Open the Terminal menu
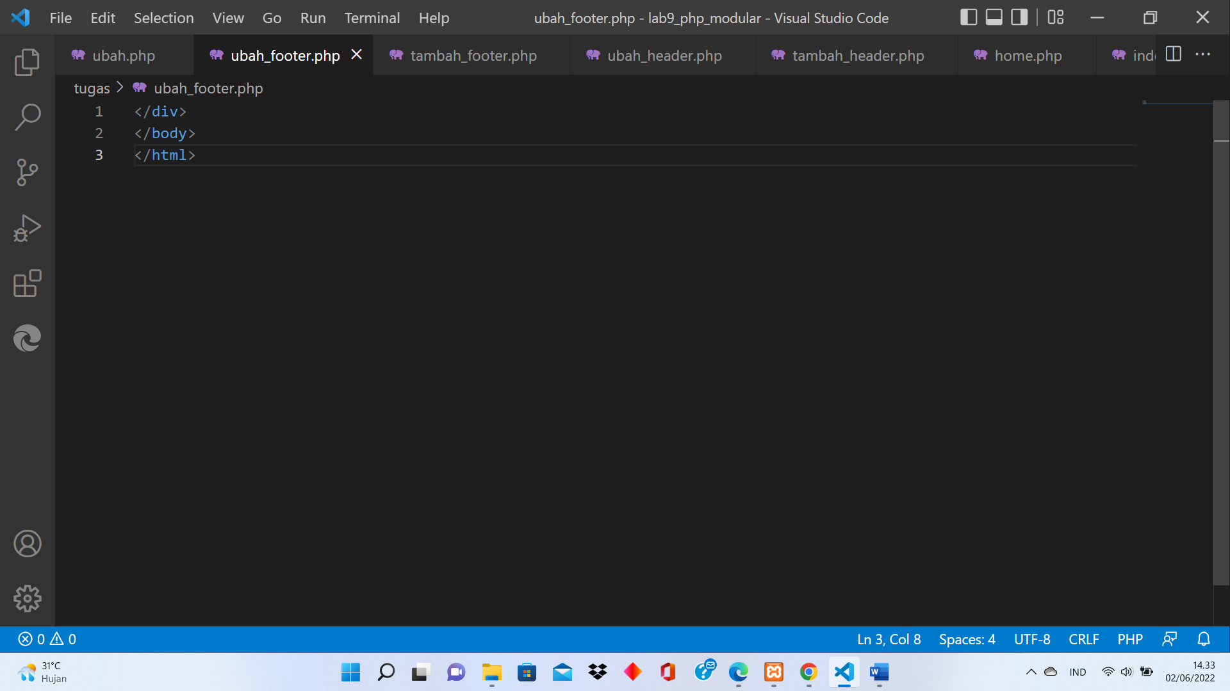This screenshot has width=1230, height=691. pos(372,18)
